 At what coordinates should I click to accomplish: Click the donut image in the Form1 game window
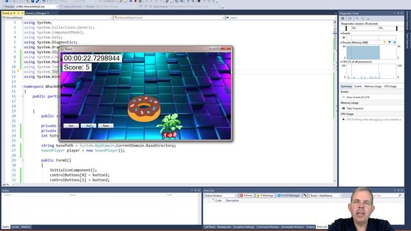pyautogui.click(x=144, y=108)
